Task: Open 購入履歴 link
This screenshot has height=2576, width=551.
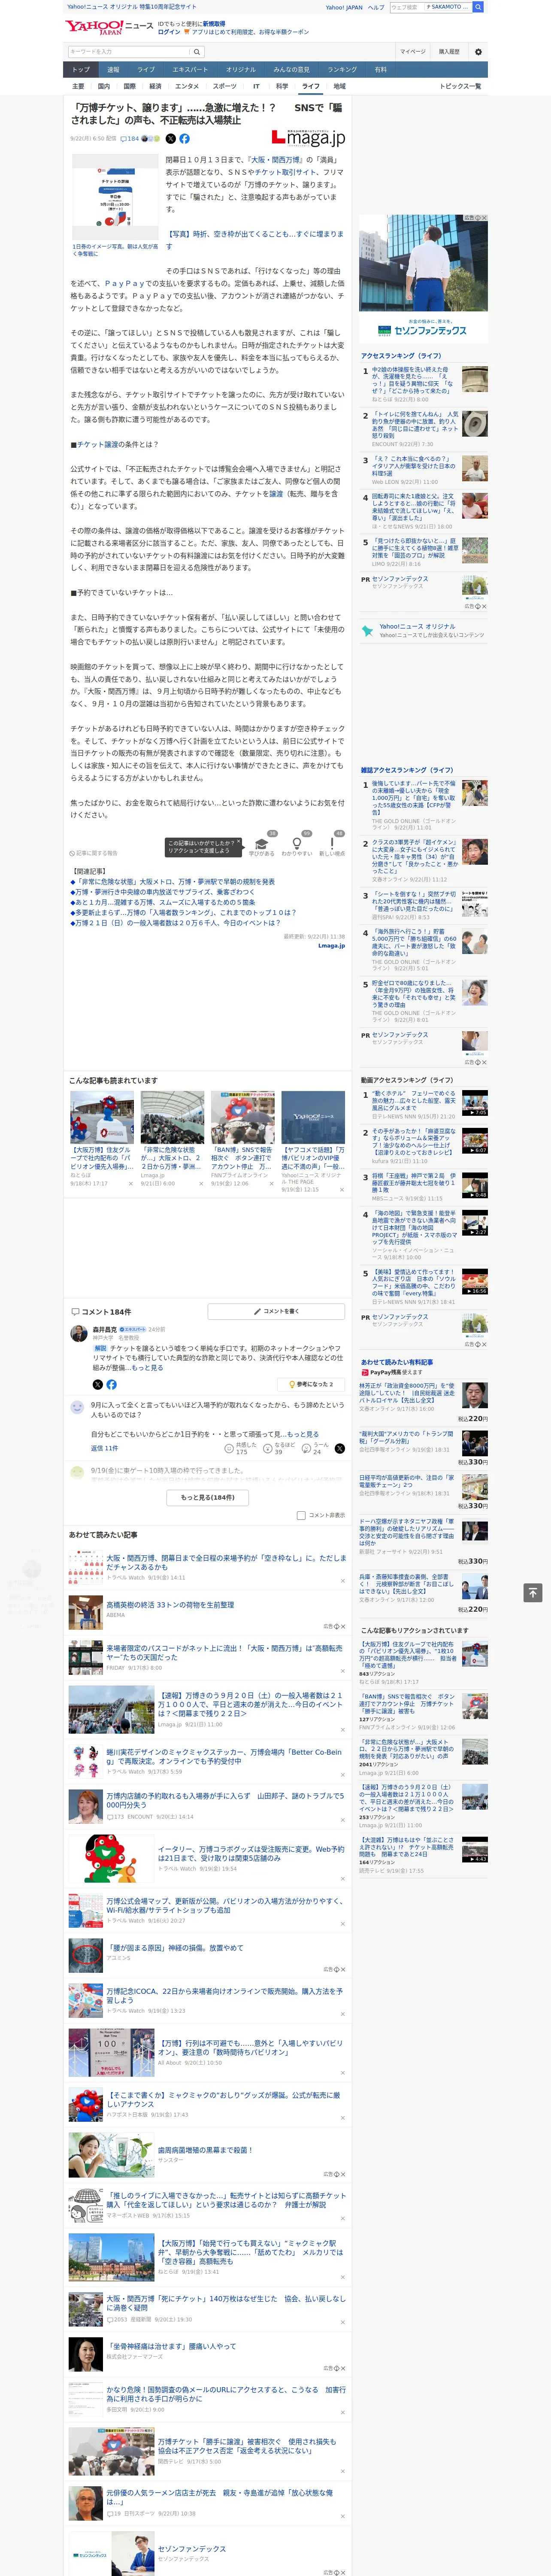Action: [x=449, y=51]
